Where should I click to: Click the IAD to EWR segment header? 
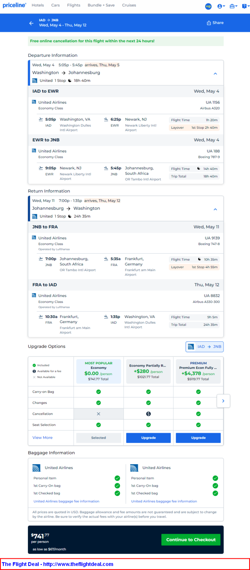tap(126, 91)
